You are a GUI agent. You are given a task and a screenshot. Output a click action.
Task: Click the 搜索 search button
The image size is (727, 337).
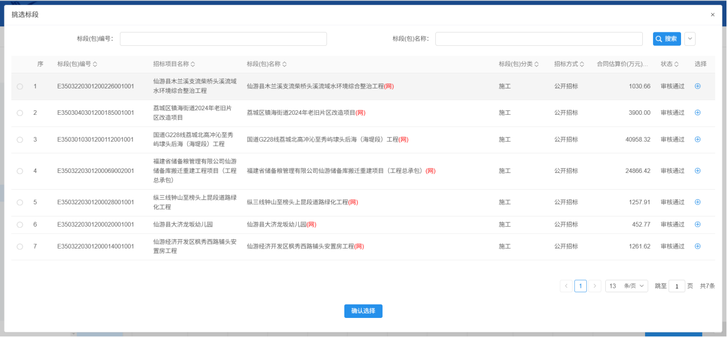[x=666, y=39]
